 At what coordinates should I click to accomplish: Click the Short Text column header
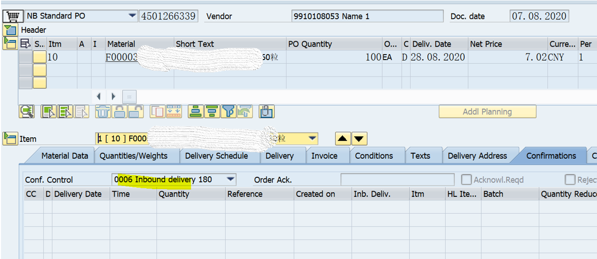(230, 44)
